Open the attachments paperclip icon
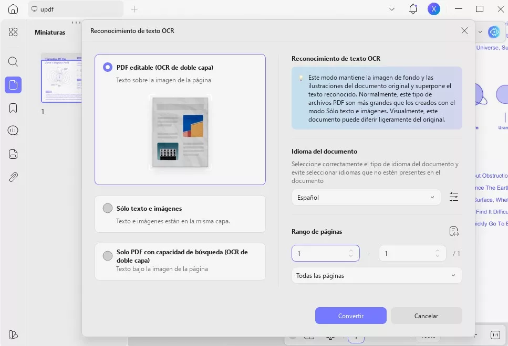 point(13,177)
